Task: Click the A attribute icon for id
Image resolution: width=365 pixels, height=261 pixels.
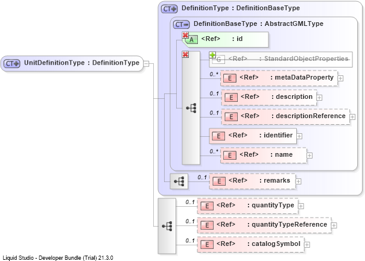Action: 191,40
